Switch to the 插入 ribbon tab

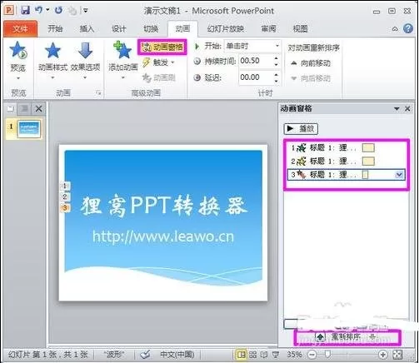[87, 28]
